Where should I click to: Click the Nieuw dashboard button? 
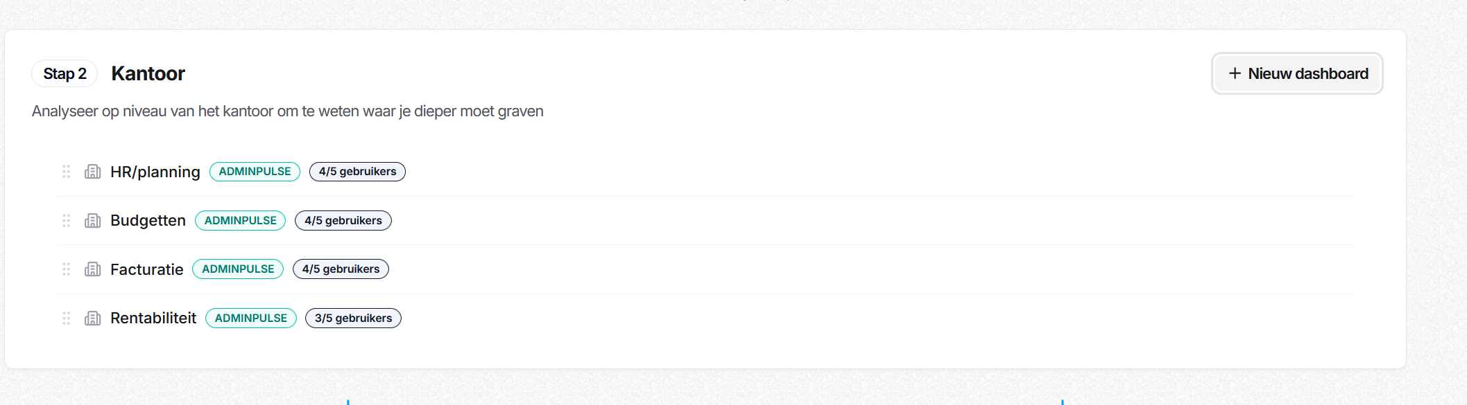click(1297, 73)
